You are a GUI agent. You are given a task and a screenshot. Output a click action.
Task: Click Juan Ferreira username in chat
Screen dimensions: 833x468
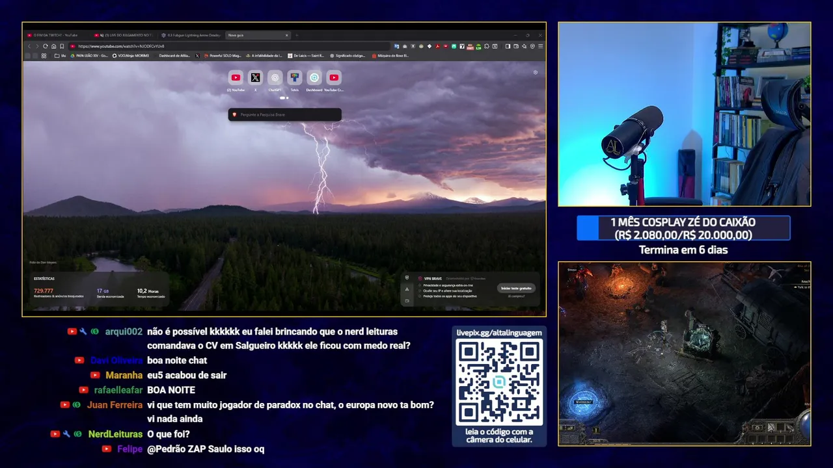pyautogui.click(x=115, y=405)
